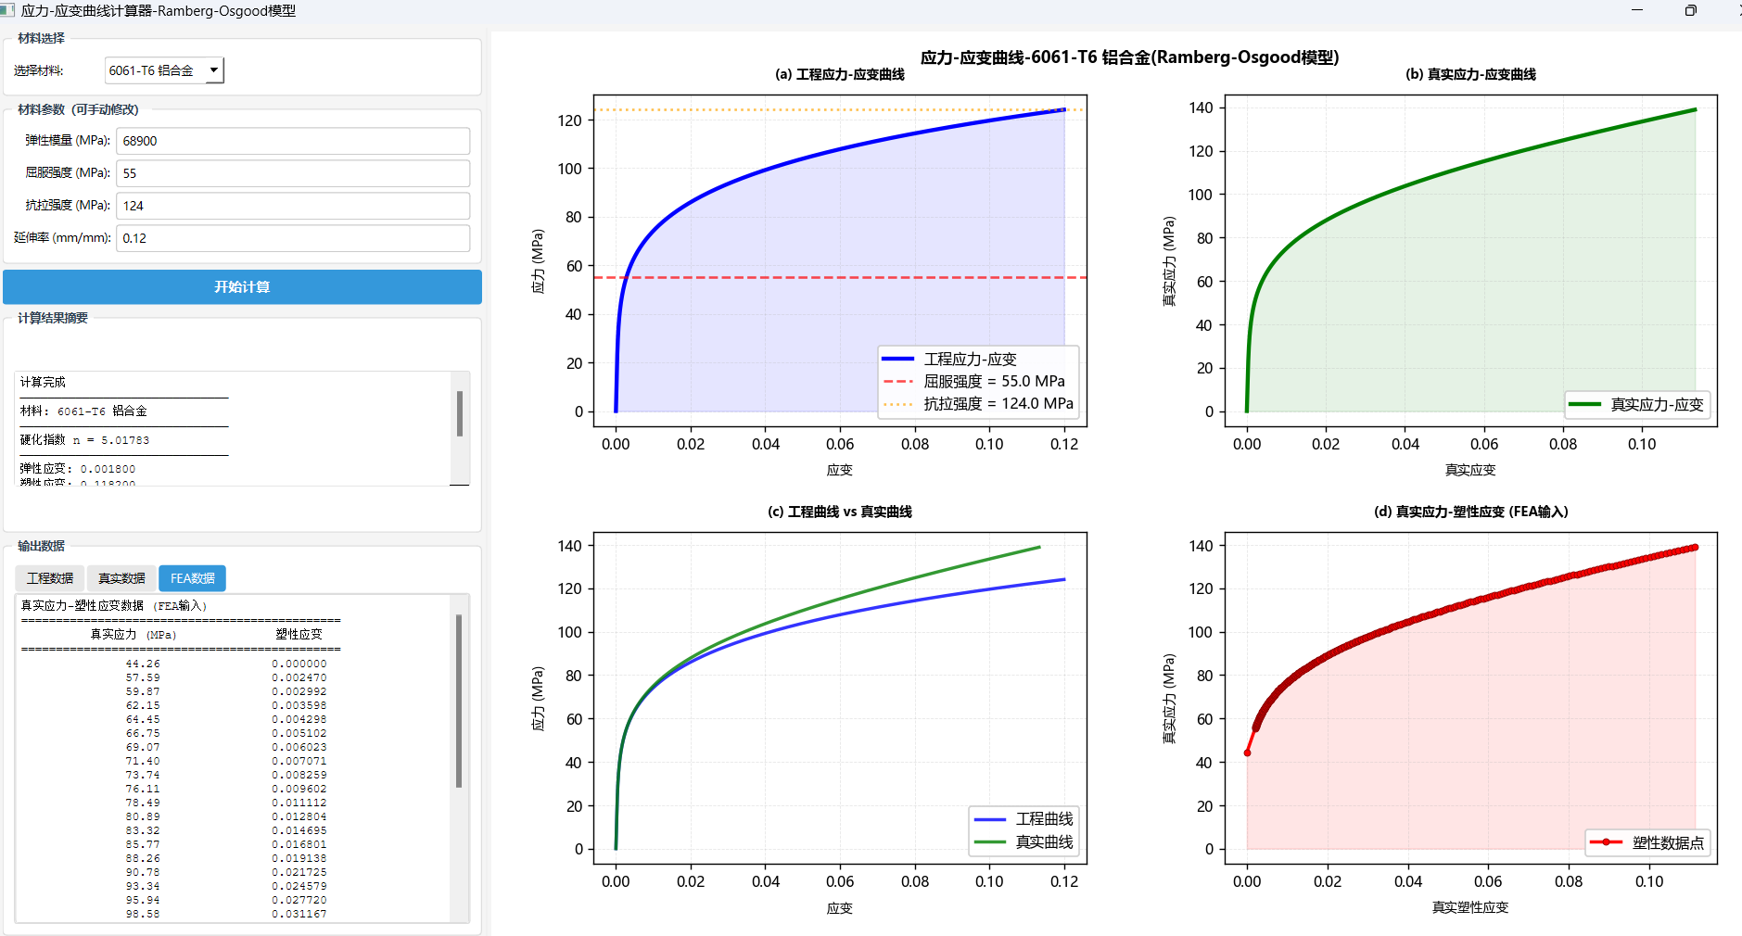Screen dimensions: 1742x936
Task: Open the 选择材料 dropdown arrow
Action: click(x=214, y=70)
